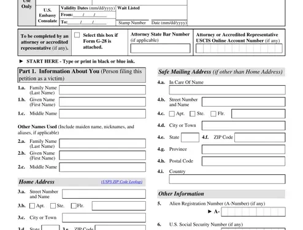Click the 4.e. State field in Safe Mailing Address

190,137
